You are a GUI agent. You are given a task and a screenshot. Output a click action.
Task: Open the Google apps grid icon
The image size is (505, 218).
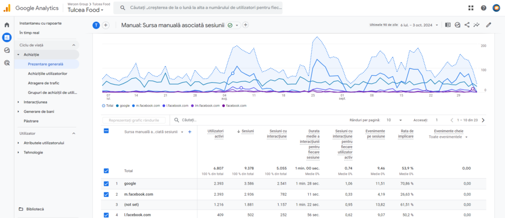[471, 8]
